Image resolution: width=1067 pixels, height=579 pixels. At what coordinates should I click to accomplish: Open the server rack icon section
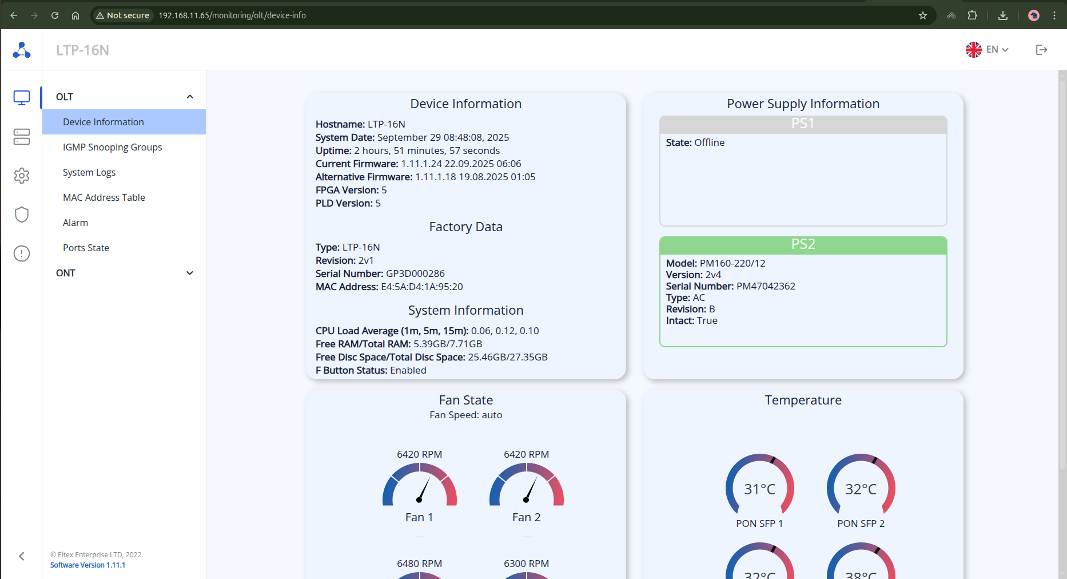[22, 137]
